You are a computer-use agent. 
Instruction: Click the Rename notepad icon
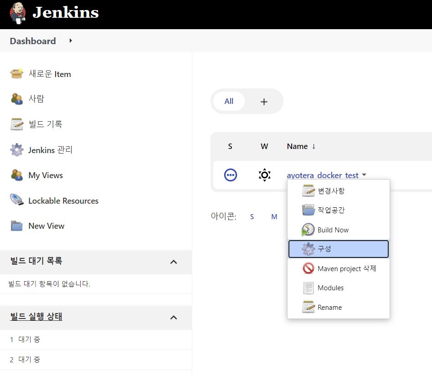309,307
